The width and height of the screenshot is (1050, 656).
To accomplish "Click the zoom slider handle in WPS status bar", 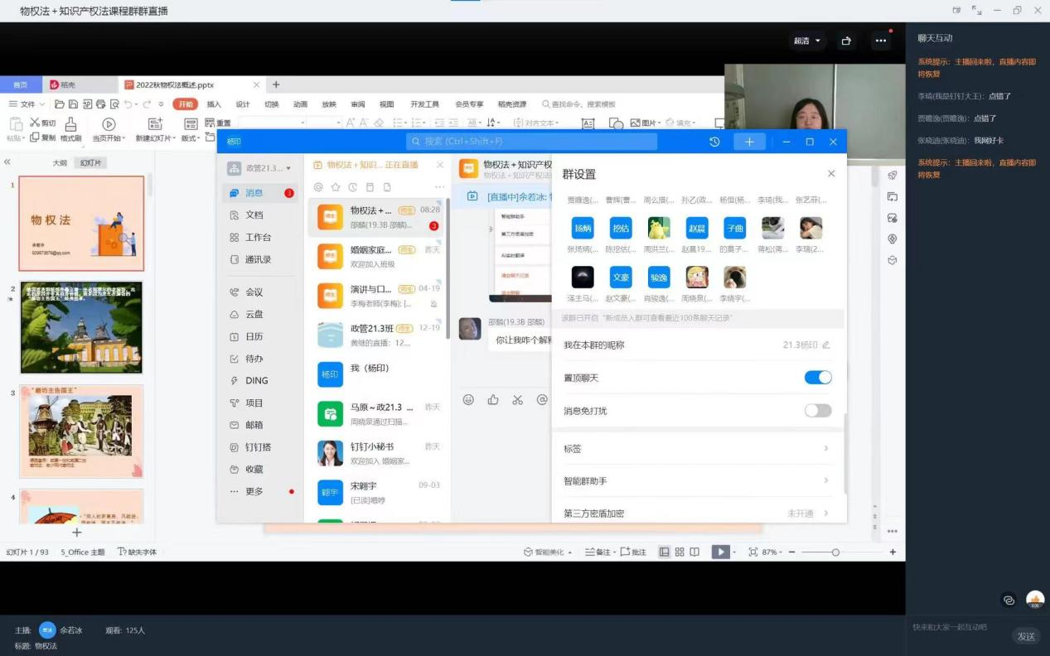I will (x=835, y=552).
